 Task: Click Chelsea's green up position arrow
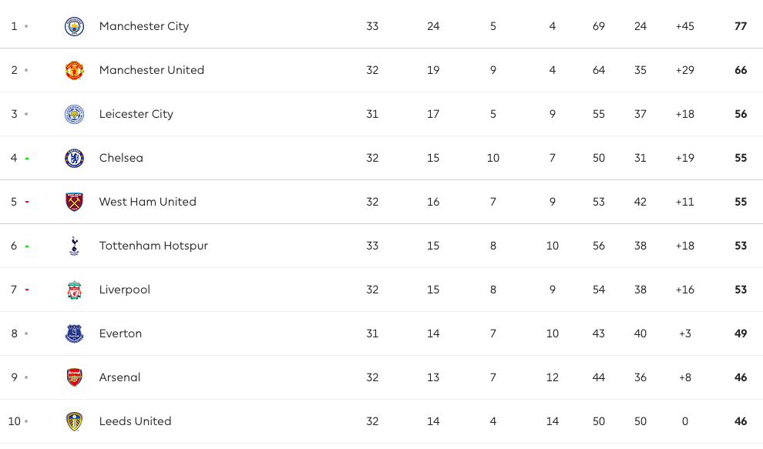pos(27,159)
